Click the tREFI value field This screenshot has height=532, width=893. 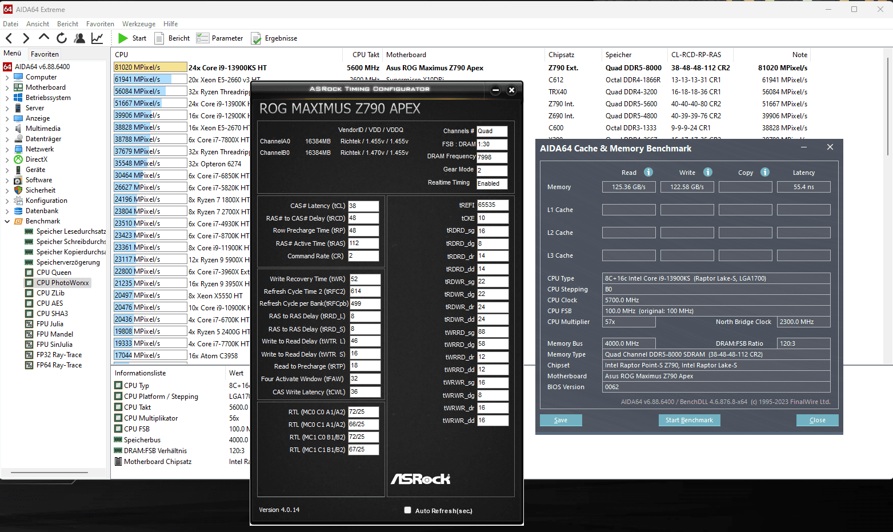(492, 205)
